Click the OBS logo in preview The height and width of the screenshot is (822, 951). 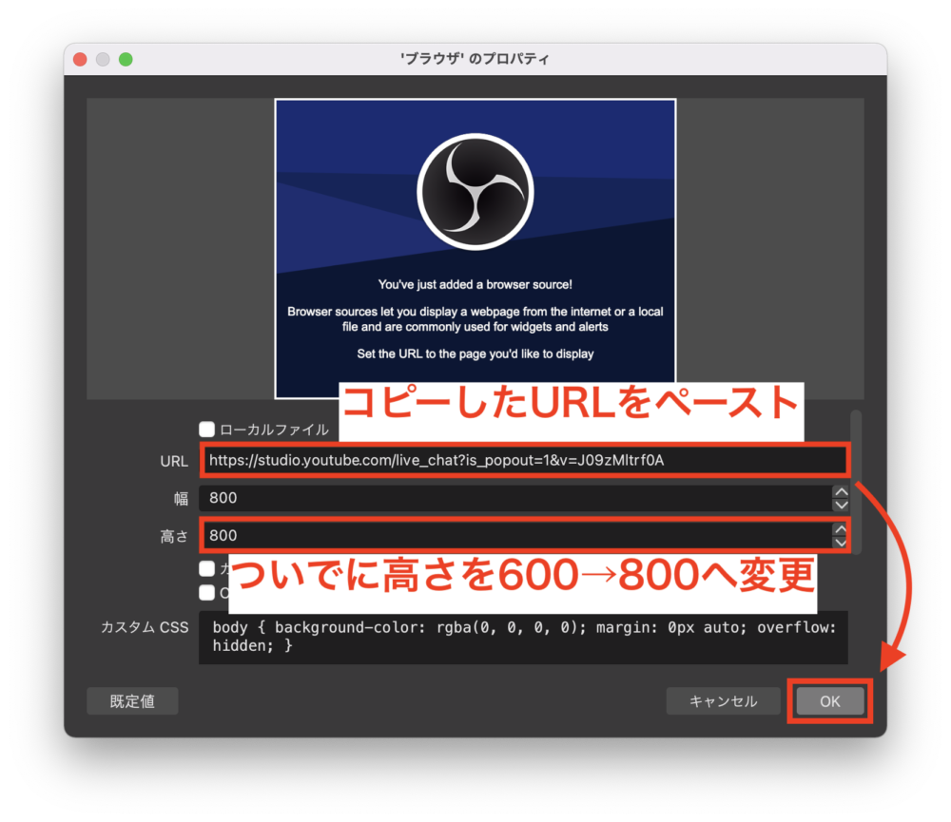click(x=475, y=192)
